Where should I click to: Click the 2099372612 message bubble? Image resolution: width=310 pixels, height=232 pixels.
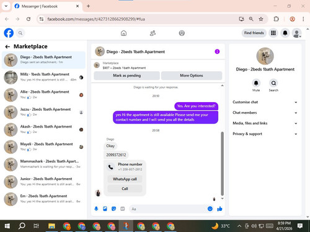(116, 155)
